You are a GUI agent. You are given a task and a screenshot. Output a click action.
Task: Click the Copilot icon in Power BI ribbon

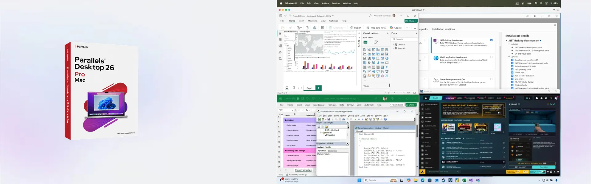pyautogui.click(x=391, y=28)
